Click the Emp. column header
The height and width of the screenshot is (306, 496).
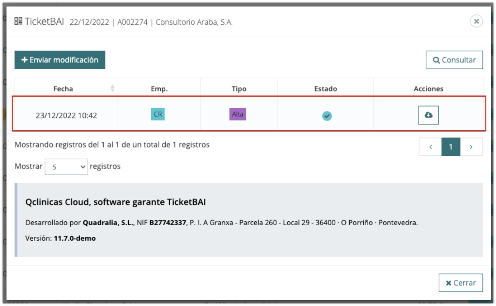pyautogui.click(x=159, y=89)
